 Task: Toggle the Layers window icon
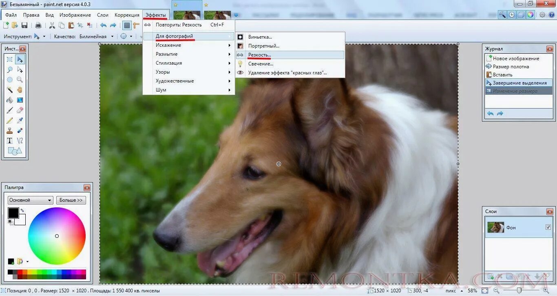click(x=521, y=15)
